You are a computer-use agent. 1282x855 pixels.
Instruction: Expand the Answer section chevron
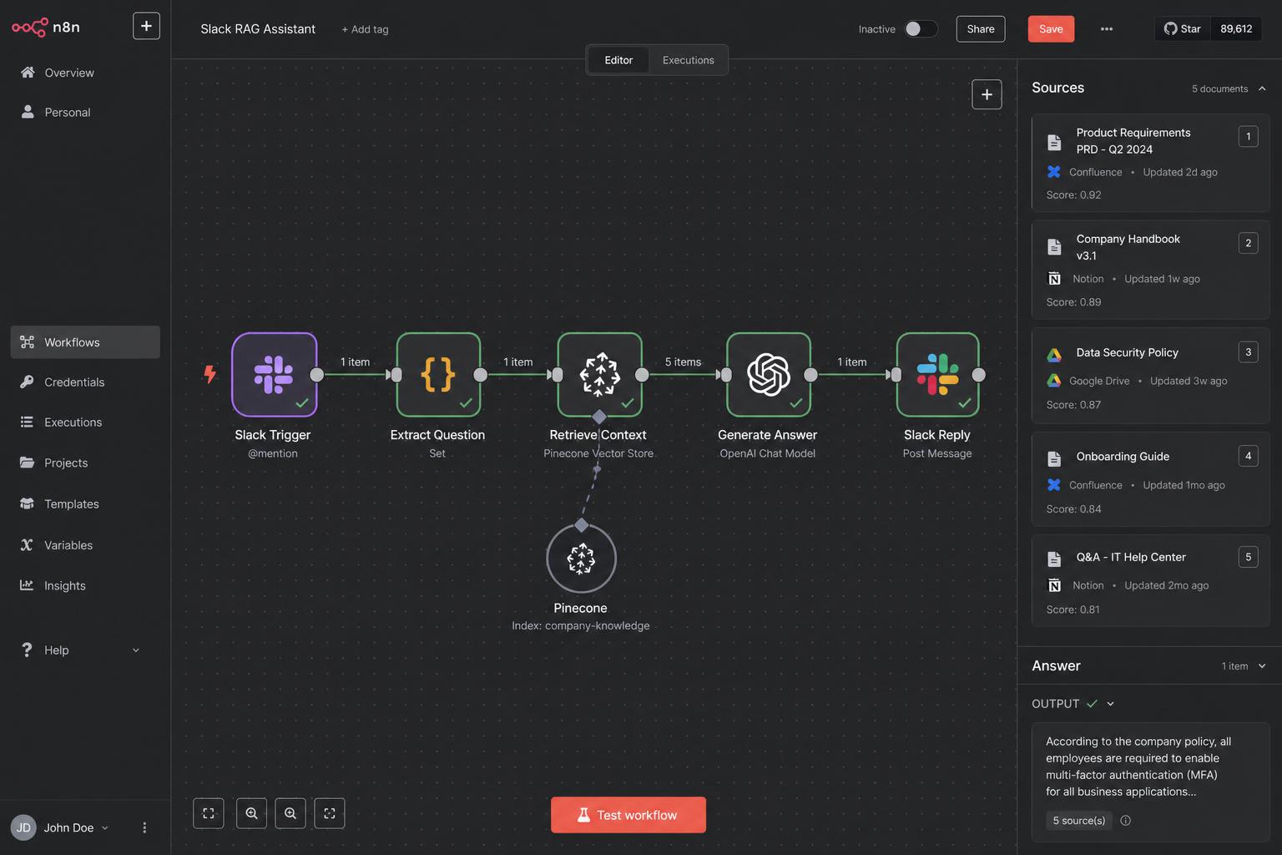(1262, 666)
